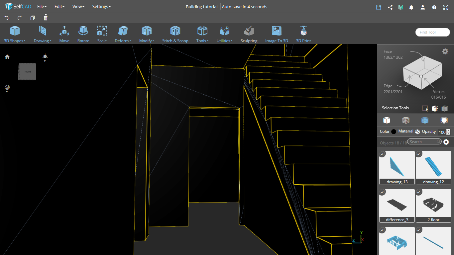This screenshot has width=454, height=255.
Task: Click the marquee selection tool icon
Action: (425, 108)
